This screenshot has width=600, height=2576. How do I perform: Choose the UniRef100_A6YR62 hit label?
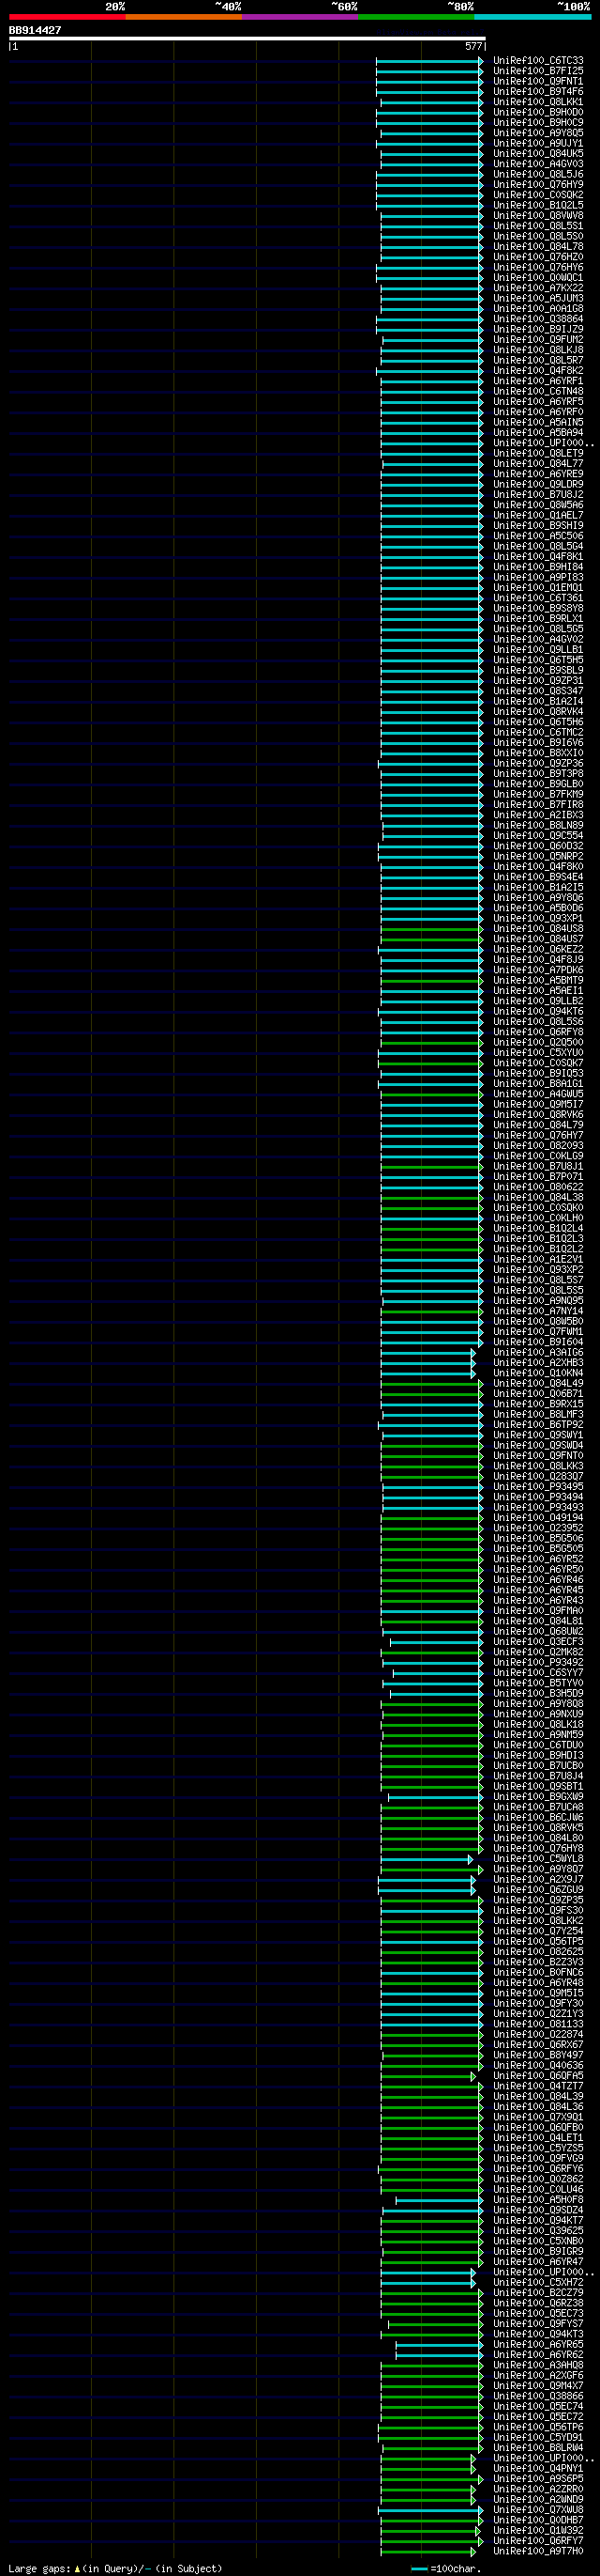[538, 2355]
